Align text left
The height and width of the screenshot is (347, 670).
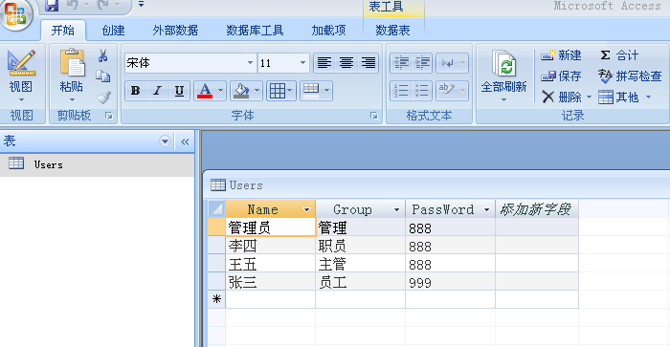click(324, 63)
